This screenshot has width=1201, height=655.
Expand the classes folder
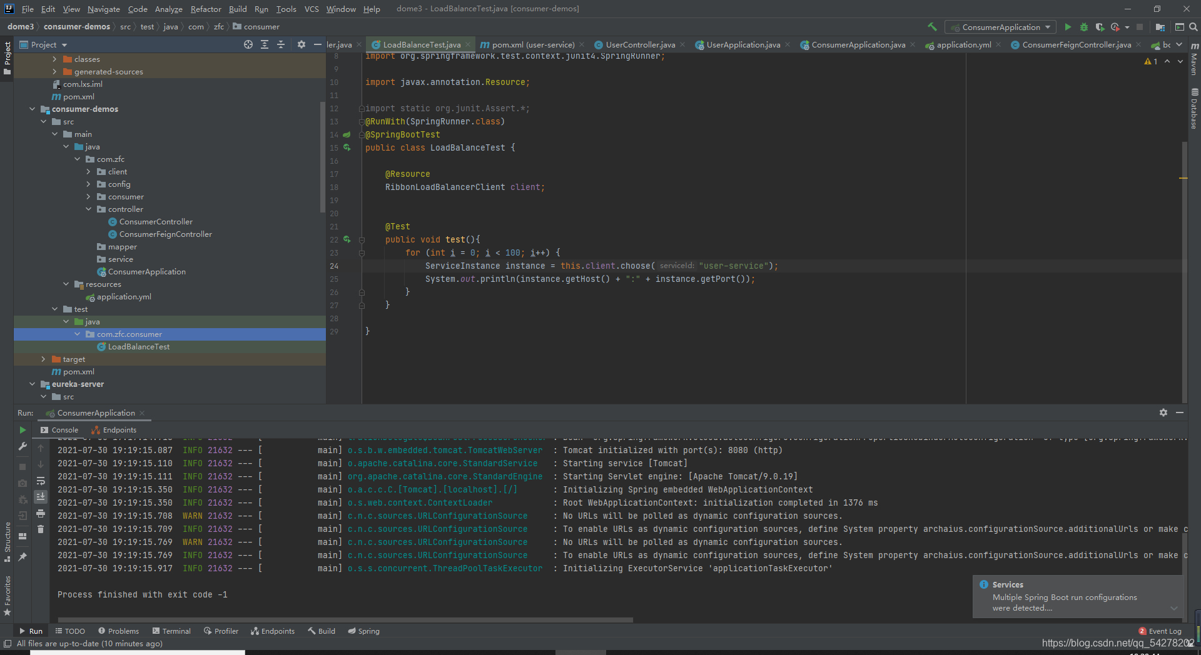(54, 59)
